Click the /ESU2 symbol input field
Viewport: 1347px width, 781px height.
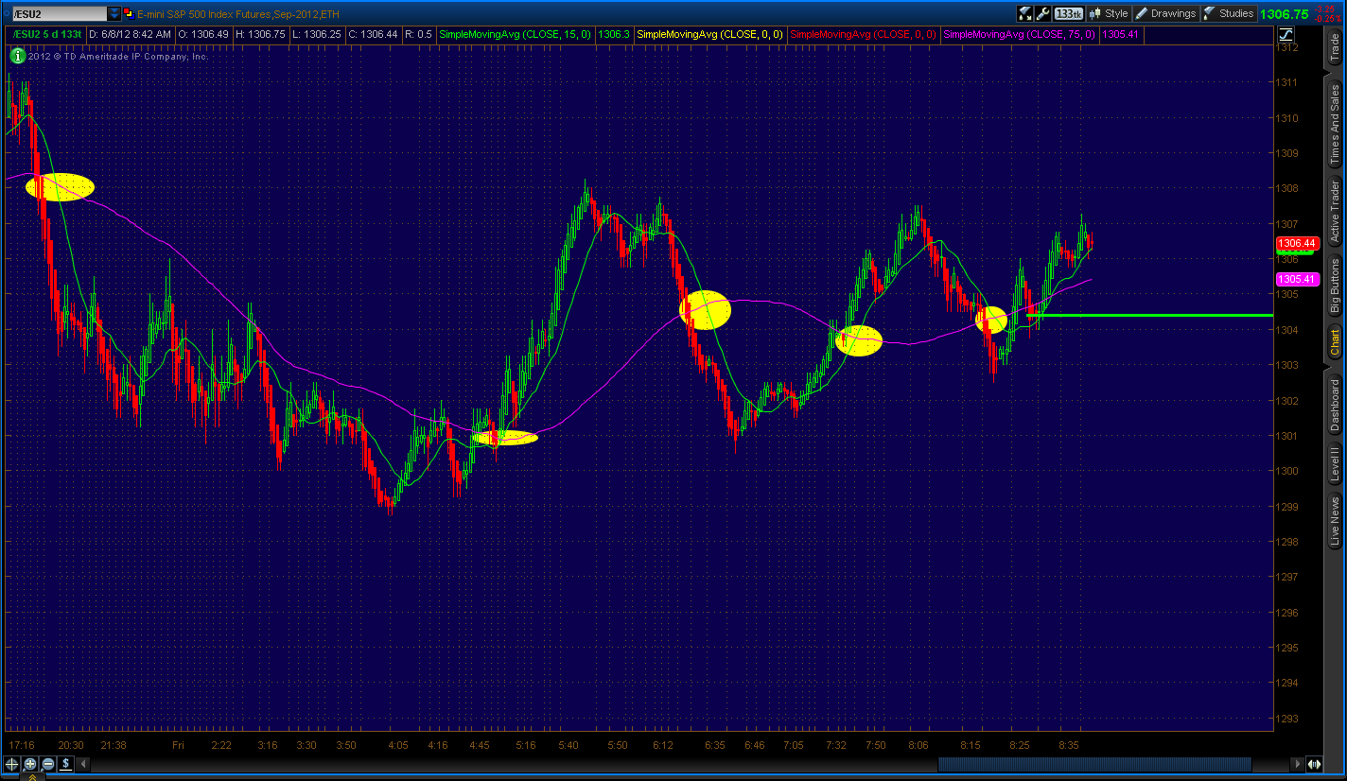click(59, 13)
